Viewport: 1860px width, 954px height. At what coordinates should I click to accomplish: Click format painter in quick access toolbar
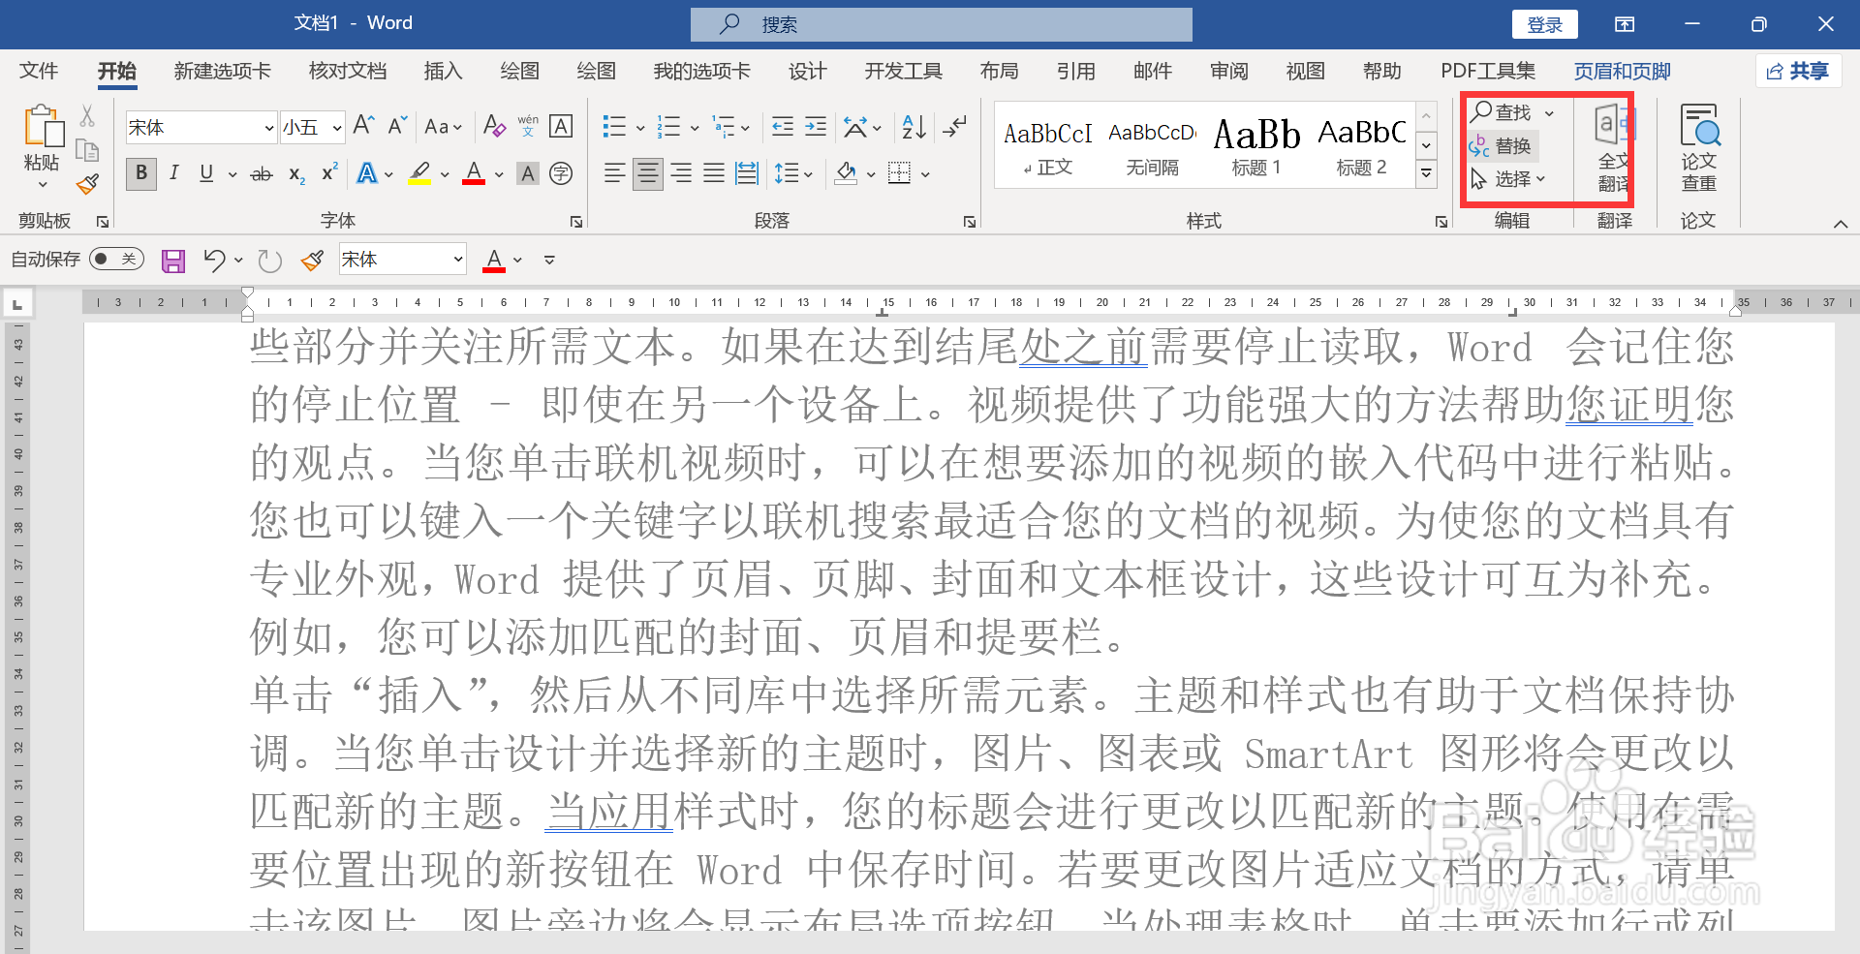pyautogui.click(x=312, y=260)
